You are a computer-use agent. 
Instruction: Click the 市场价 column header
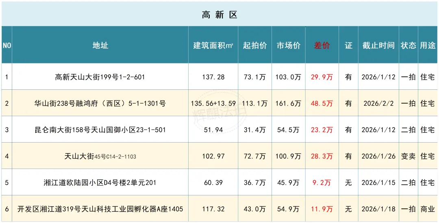tap(289, 45)
